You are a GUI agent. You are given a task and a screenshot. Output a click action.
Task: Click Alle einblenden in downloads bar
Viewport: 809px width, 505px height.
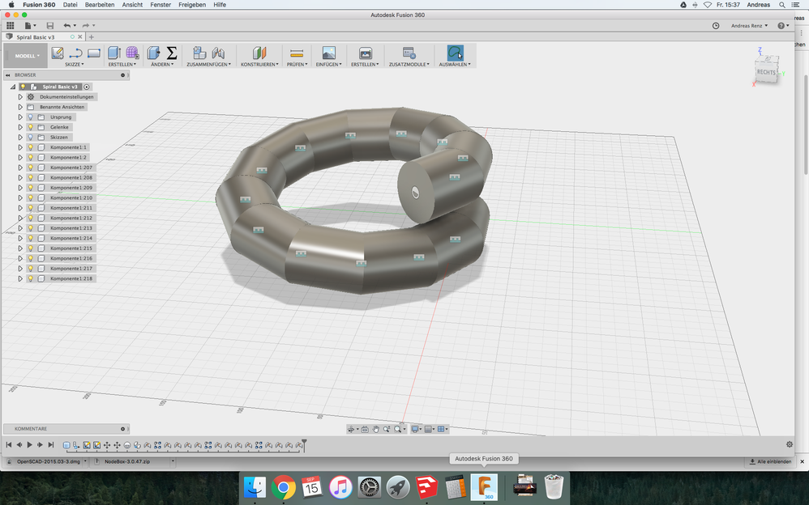click(x=771, y=462)
